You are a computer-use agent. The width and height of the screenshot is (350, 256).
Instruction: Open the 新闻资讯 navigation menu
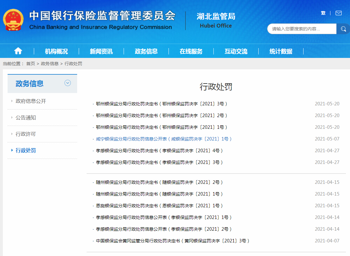point(101,51)
